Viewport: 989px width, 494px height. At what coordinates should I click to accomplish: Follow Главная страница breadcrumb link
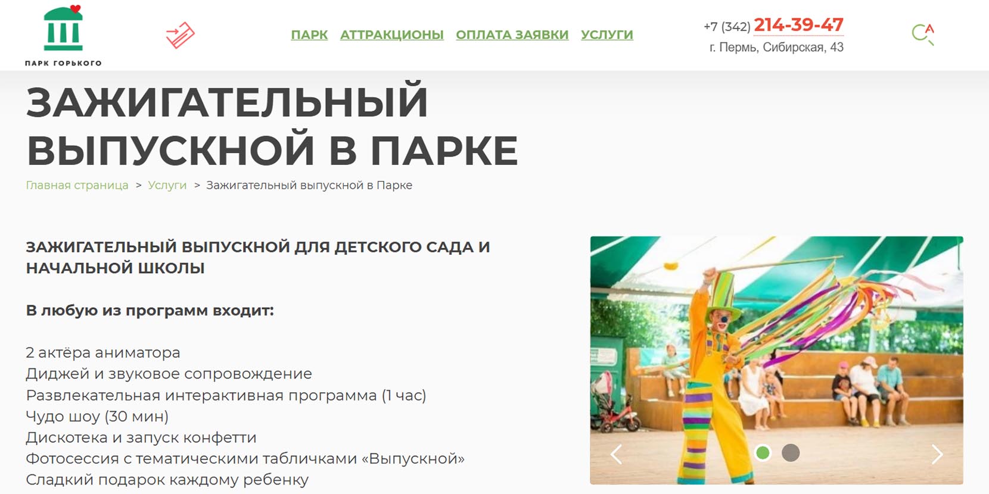pos(77,185)
